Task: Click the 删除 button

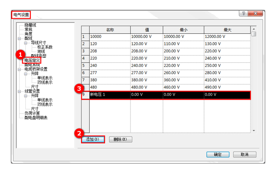Action: [x=121, y=140]
